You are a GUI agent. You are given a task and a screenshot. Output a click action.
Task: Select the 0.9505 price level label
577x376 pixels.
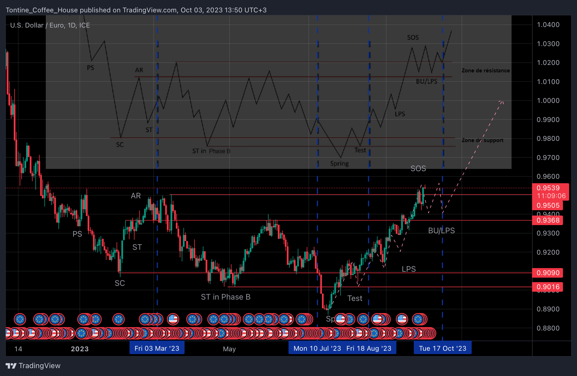(x=548, y=205)
